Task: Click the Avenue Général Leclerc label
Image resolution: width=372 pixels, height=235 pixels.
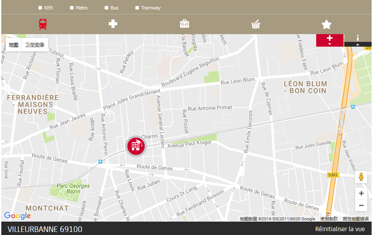Action: click(160, 122)
